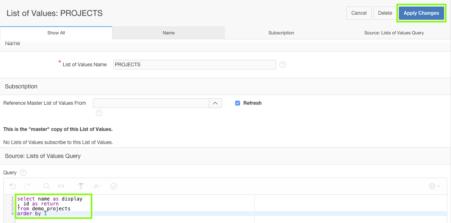This screenshot has width=451, height=223.
Task: Click into the List of Values Name field
Action: click(195, 65)
